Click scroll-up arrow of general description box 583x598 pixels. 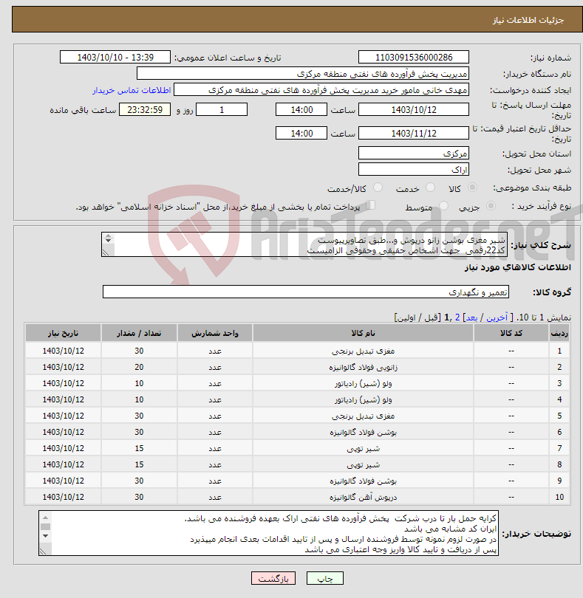click(x=108, y=236)
